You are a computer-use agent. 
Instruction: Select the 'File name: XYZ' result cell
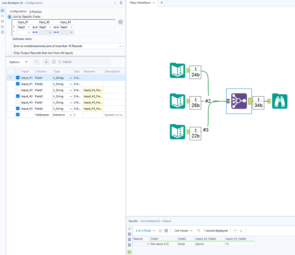[163, 244]
